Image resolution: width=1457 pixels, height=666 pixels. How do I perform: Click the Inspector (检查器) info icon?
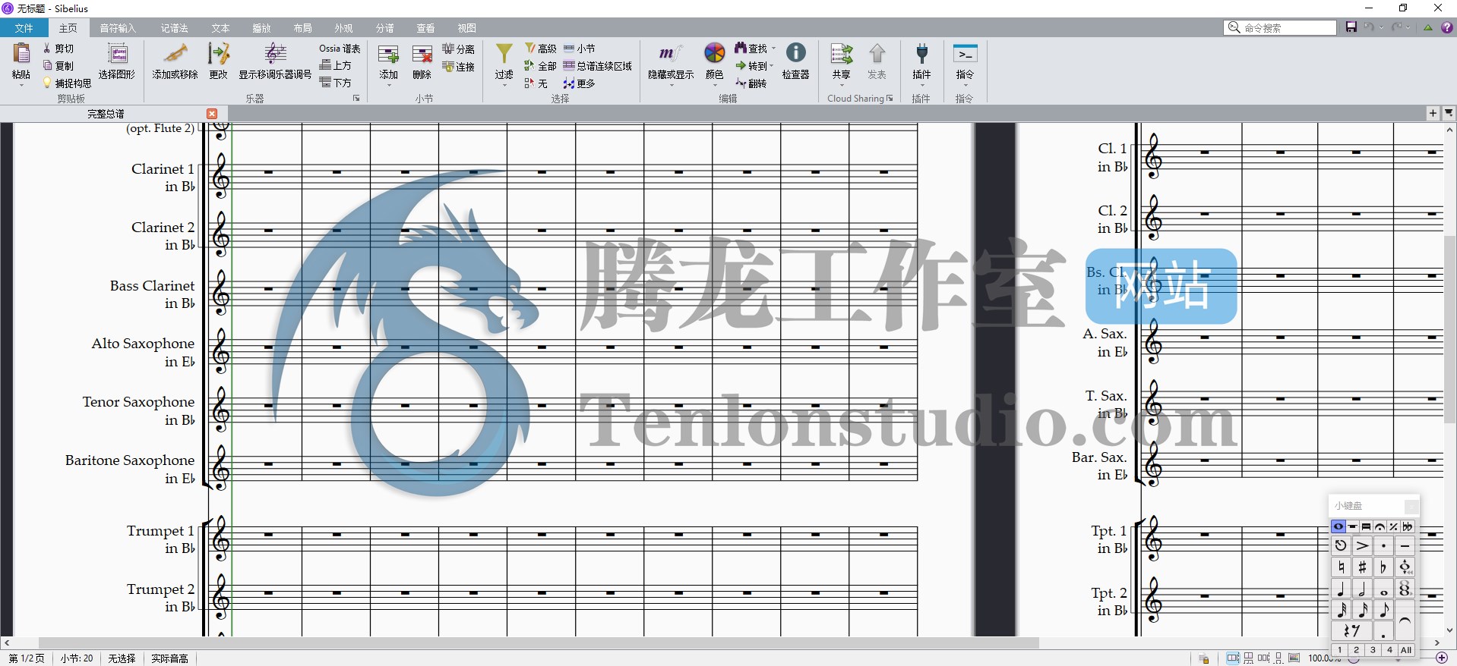pos(795,53)
